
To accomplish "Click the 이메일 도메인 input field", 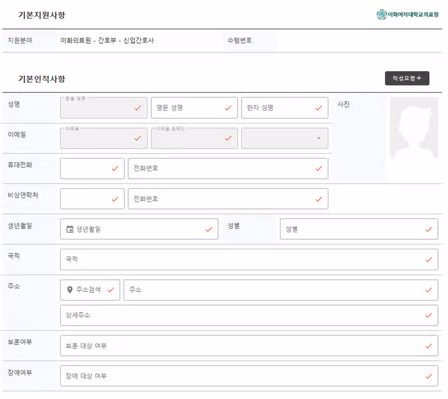I will [x=194, y=138].
